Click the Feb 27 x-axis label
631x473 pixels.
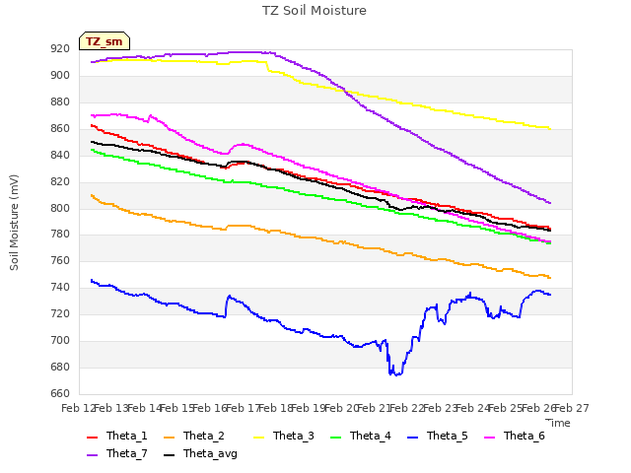[x=572, y=409]
